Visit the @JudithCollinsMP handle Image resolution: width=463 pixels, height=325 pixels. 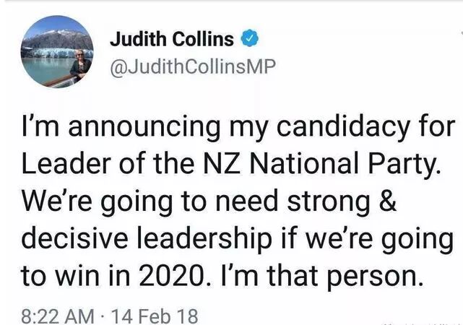193,67
